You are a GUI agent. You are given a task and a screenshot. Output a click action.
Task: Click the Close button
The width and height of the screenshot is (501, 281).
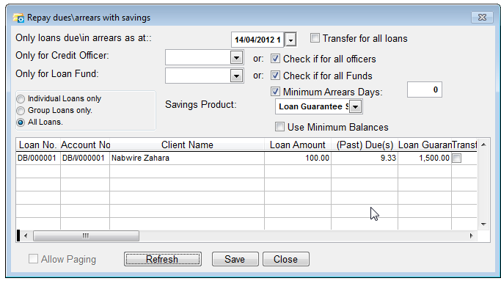(x=285, y=259)
